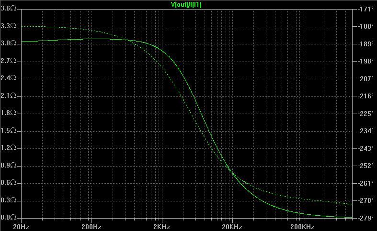Click the -171° phase axis label
Viewport: 377px width, 231px height.
coord(366,10)
